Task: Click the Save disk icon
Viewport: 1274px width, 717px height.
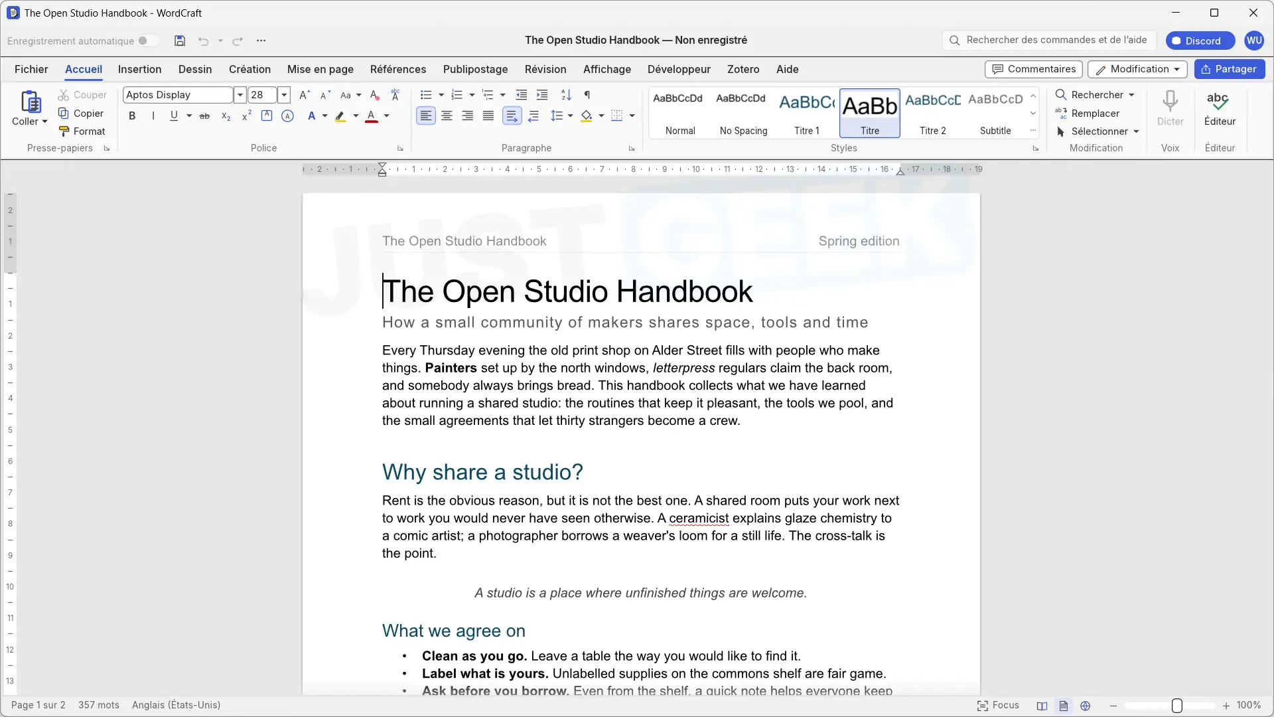Action: point(179,40)
